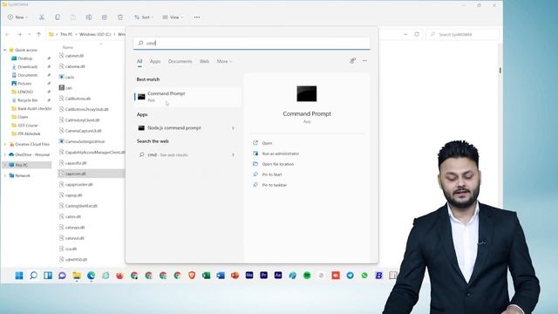Choose Open file location
The height and width of the screenshot is (314, 558).
click(277, 164)
